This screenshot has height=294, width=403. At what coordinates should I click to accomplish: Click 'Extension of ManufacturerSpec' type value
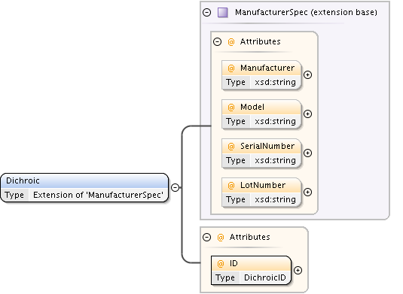tap(98, 195)
